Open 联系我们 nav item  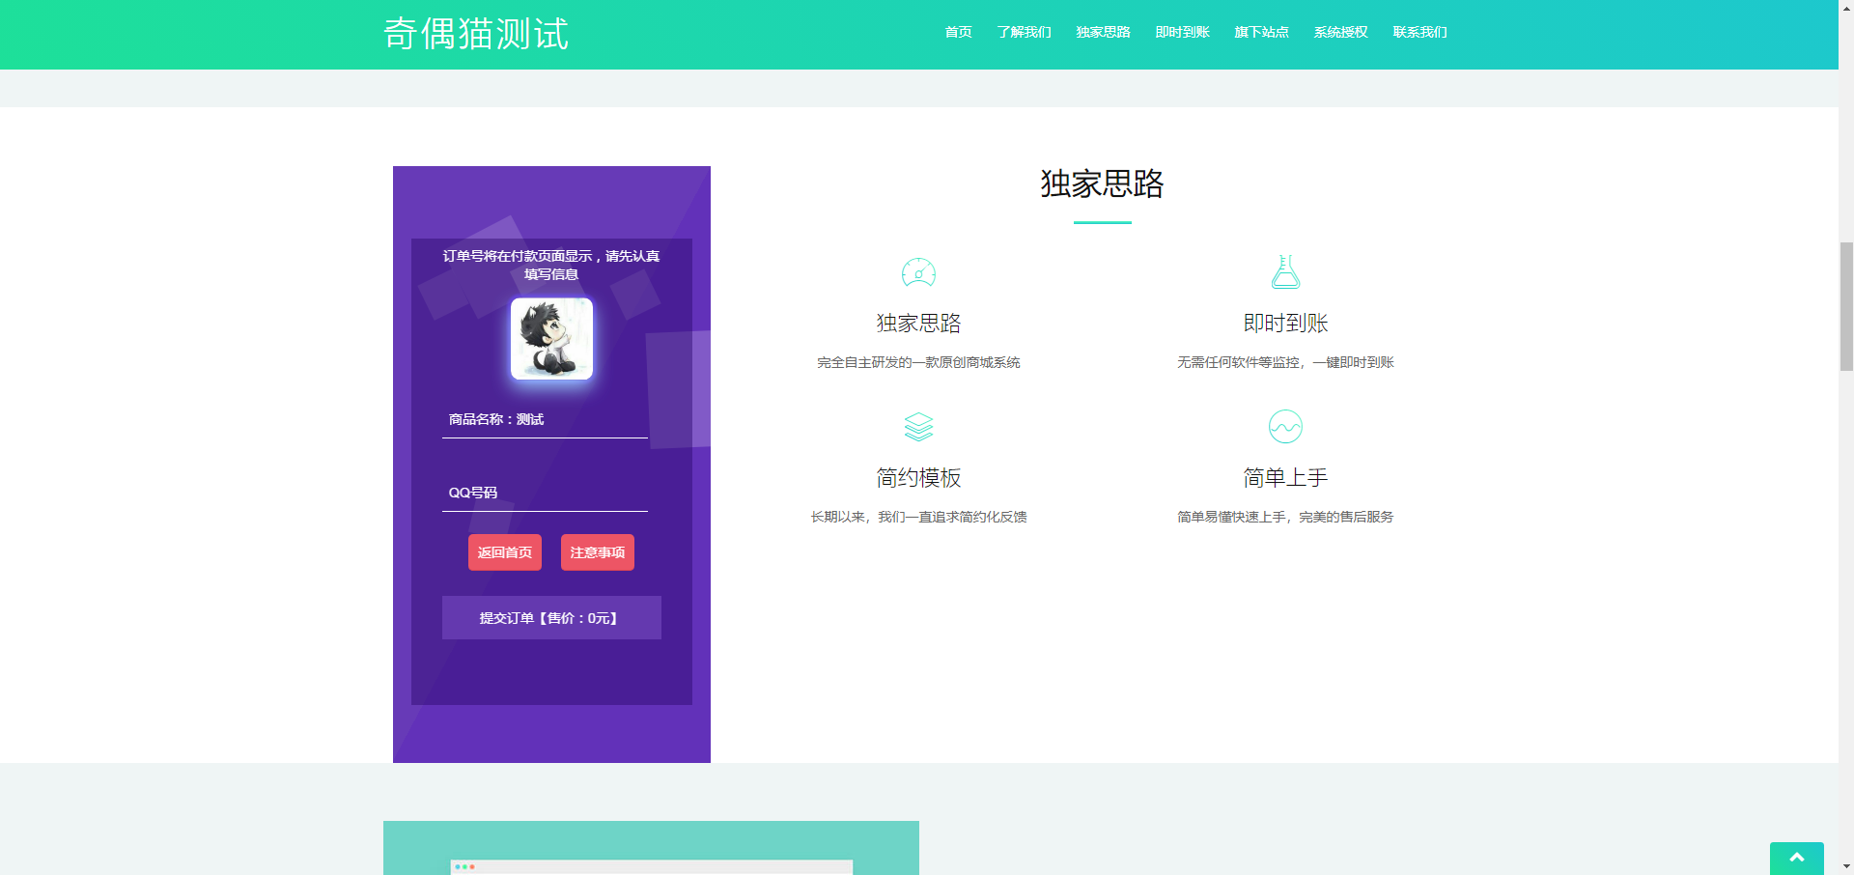coord(1419,32)
